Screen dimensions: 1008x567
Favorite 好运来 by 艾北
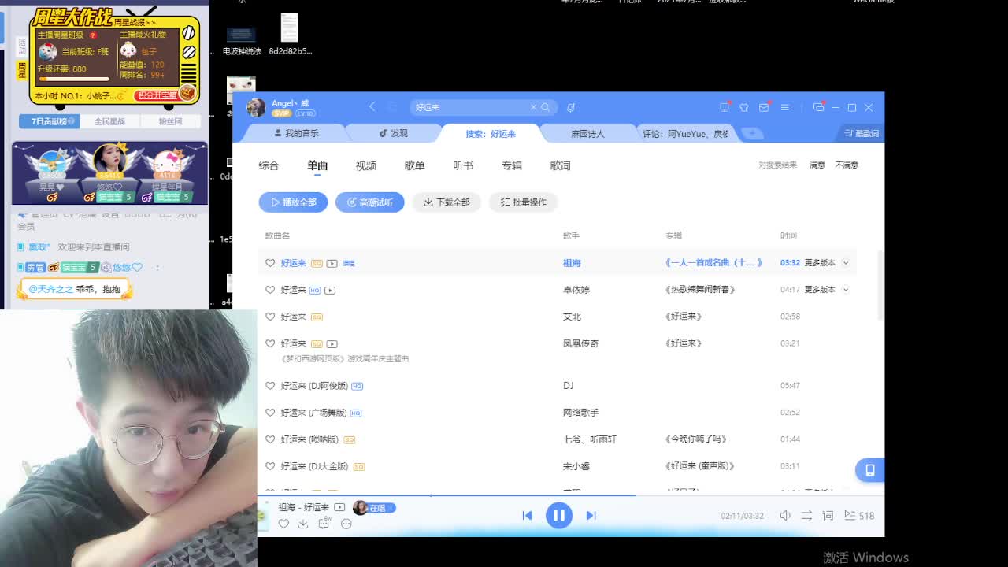point(270,317)
